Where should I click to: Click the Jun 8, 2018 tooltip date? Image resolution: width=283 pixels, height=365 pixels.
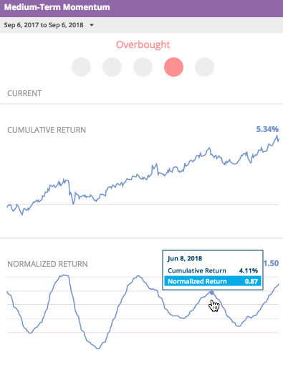point(185,258)
